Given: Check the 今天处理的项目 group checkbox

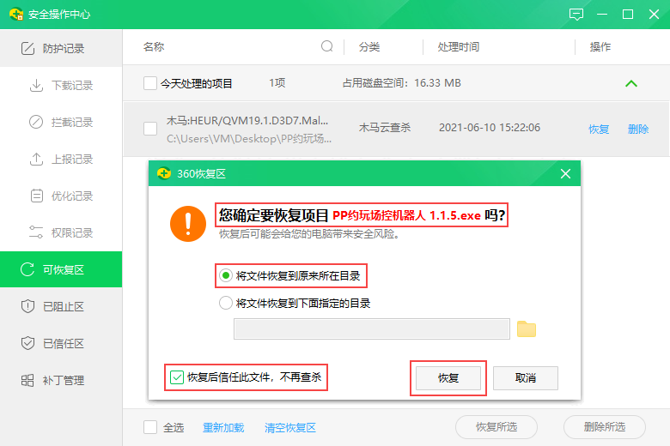Looking at the screenshot, I should point(150,83).
